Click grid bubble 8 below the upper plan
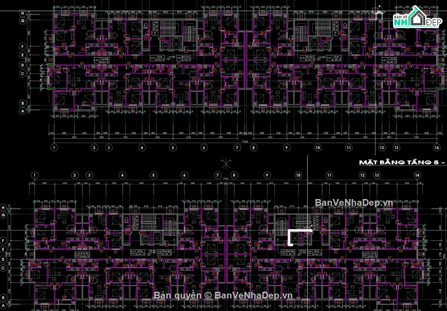Screen dimensions: 447x311 click(x=254, y=148)
